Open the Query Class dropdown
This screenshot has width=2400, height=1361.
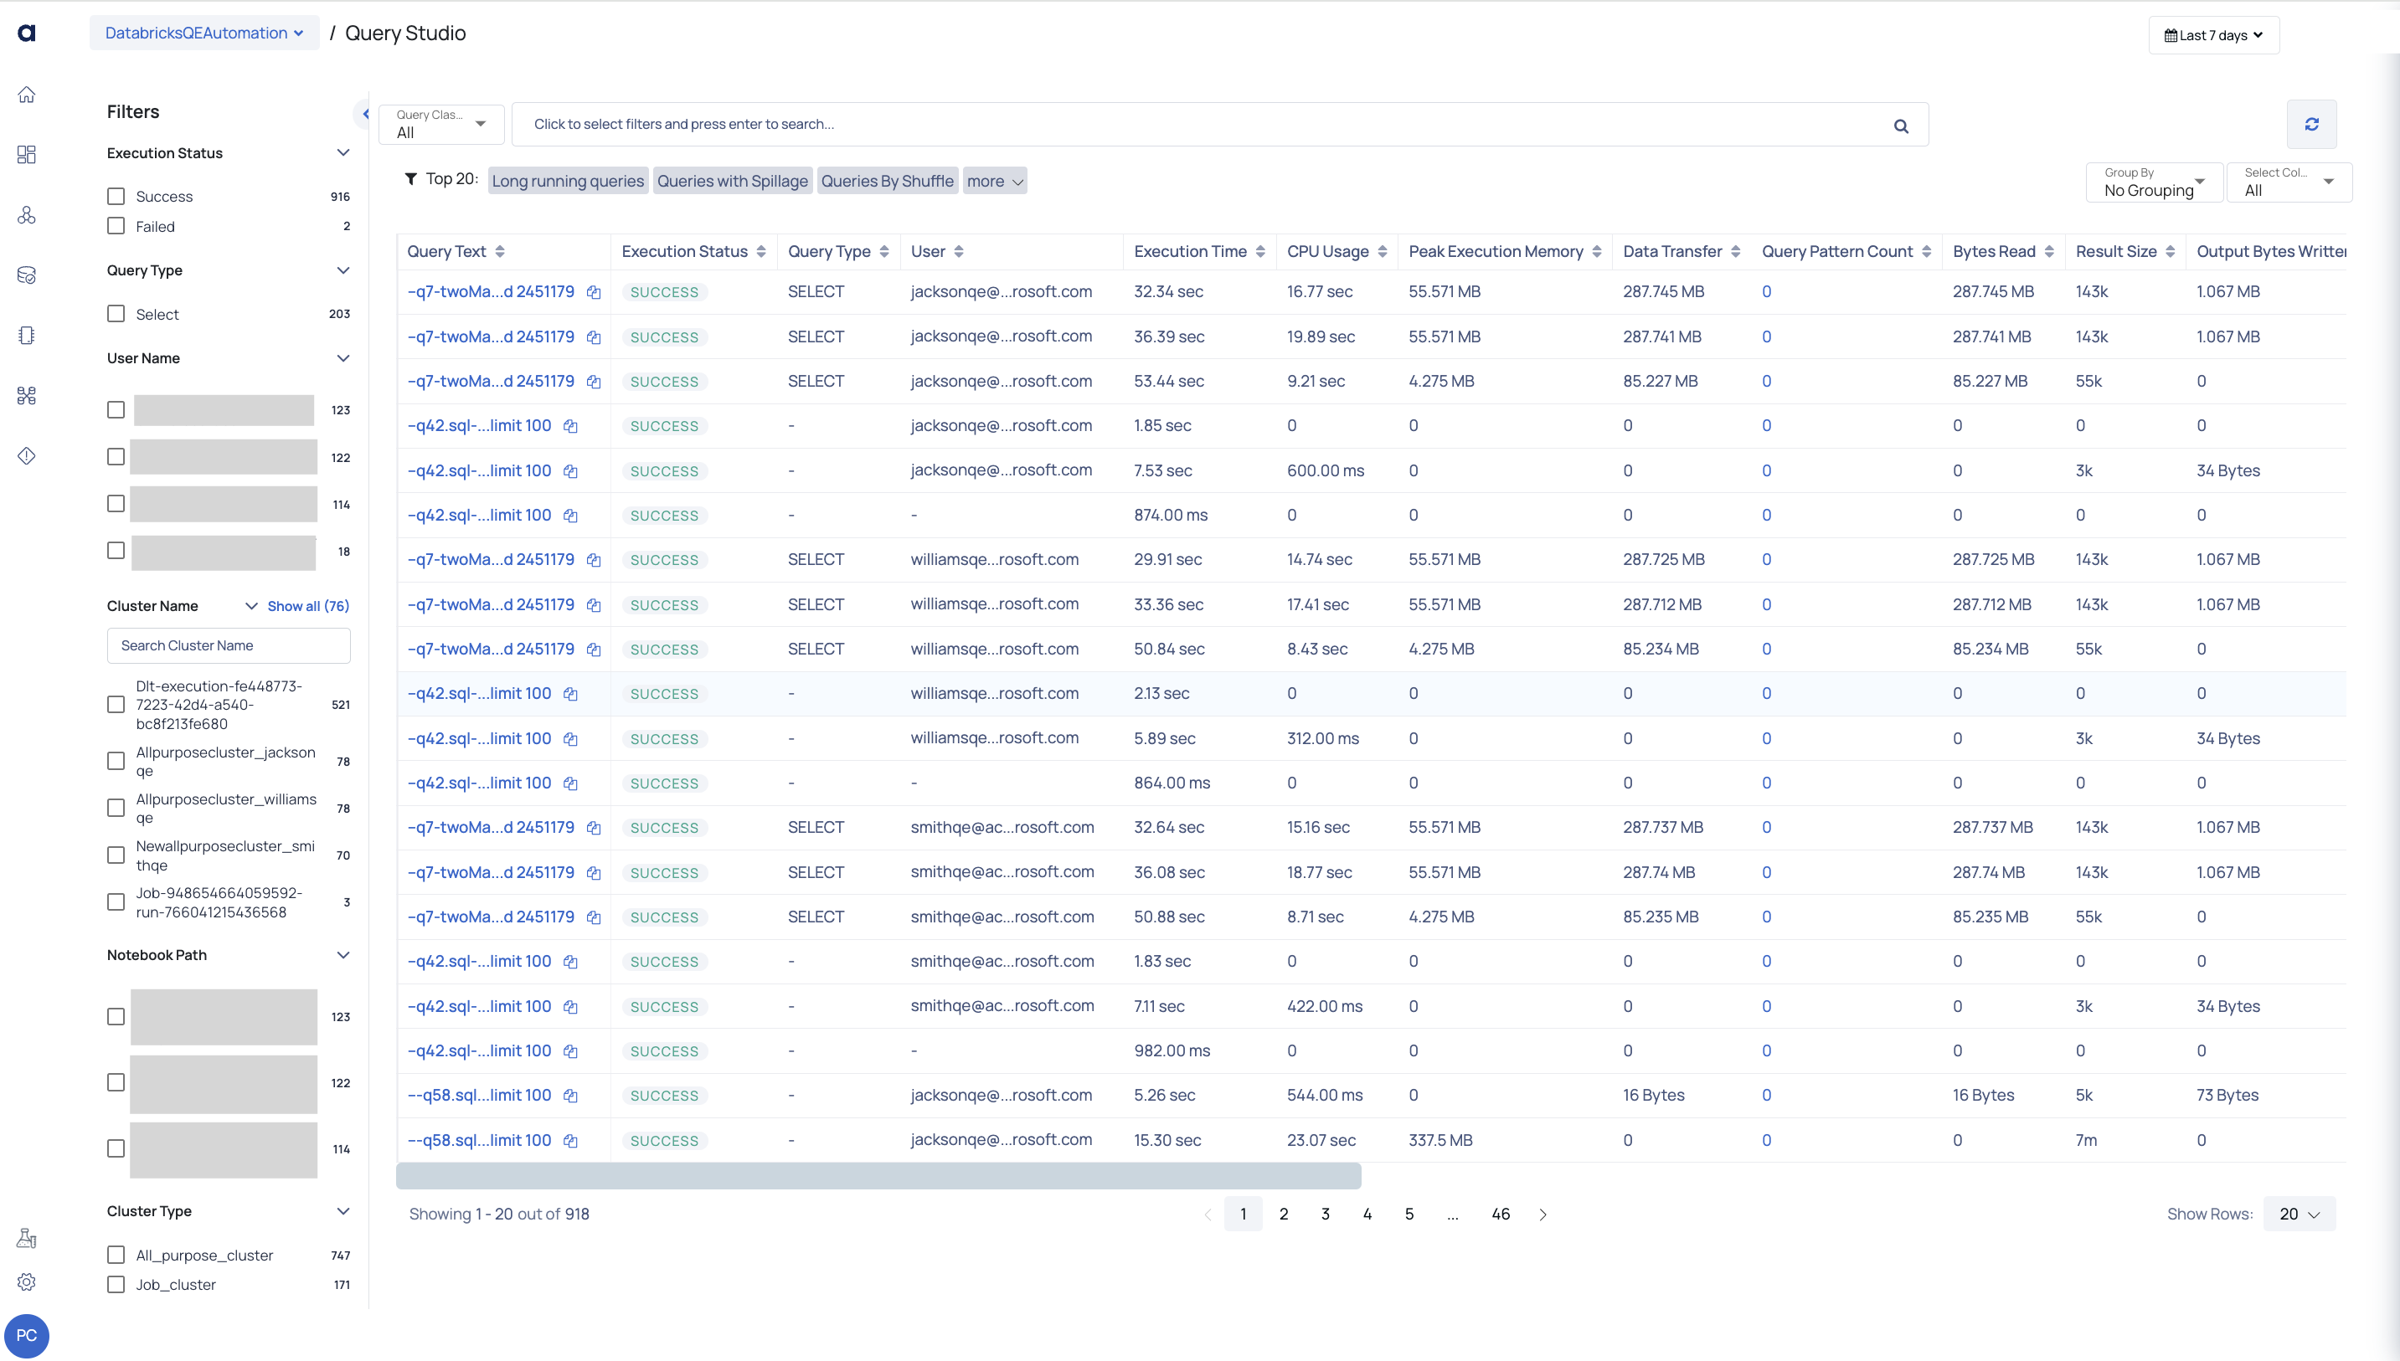click(441, 125)
